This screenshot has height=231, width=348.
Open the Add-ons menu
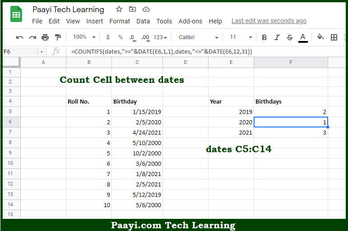pyautogui.click(x=190, y=21)
